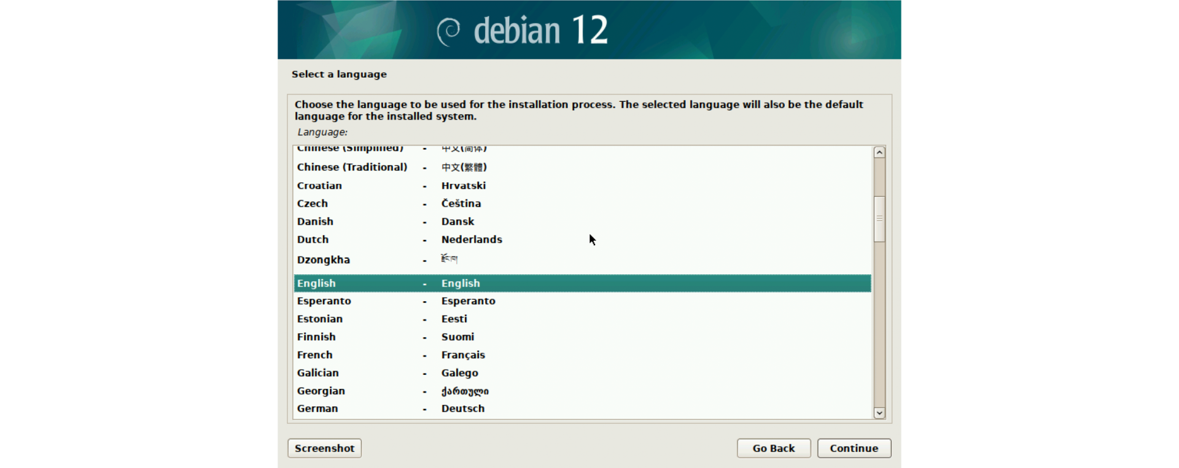1179x468 pixels.
Task: Click the Continue button
Action: (x=854, y=448)
